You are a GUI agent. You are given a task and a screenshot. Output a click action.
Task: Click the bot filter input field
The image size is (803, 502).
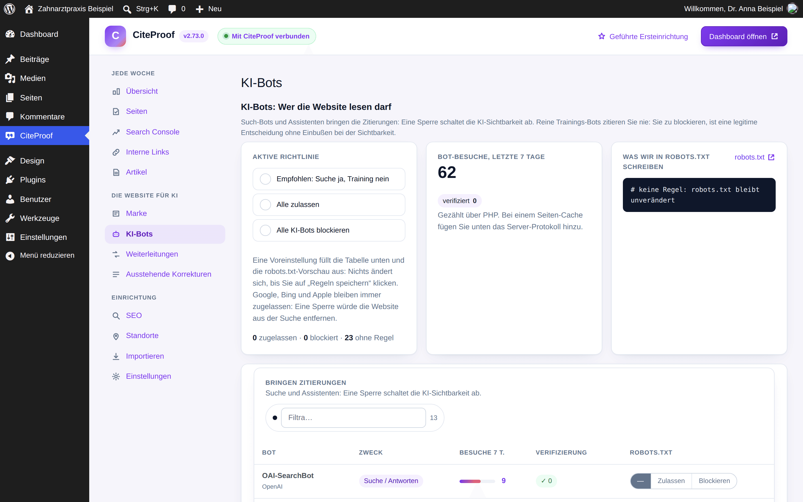[x=353, y=418]
